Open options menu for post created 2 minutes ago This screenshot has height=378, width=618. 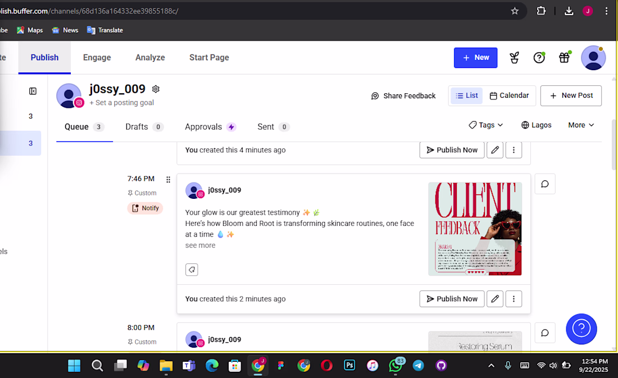[x=514, y=299]
